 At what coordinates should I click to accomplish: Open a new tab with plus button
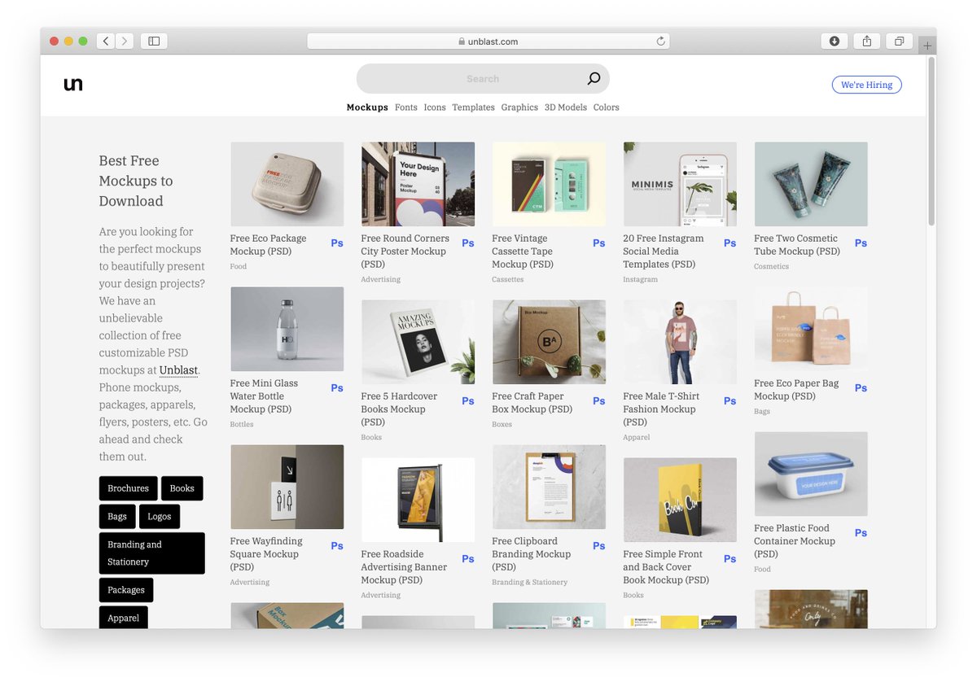click(927, 46)
